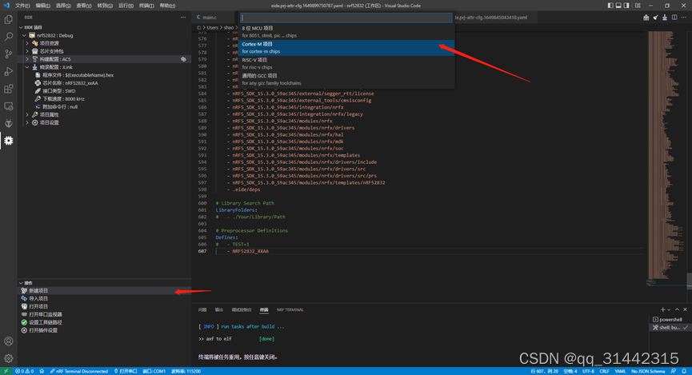Switch to the Problems panel tab

tap(202, 309)
